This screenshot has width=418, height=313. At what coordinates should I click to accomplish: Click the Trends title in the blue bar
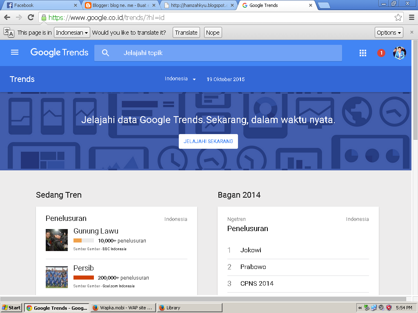[22, 79]
